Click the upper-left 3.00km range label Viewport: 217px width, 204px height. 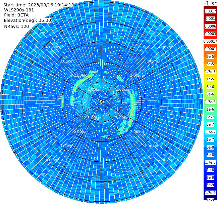[66, 61]
